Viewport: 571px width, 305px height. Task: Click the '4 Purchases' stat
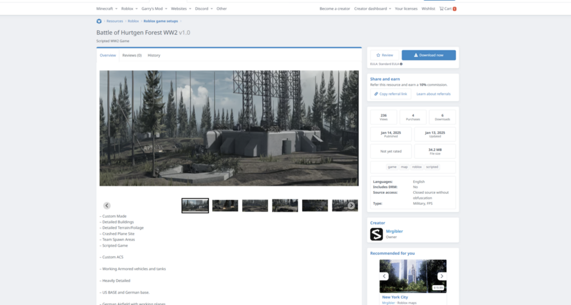click(413, 117)
